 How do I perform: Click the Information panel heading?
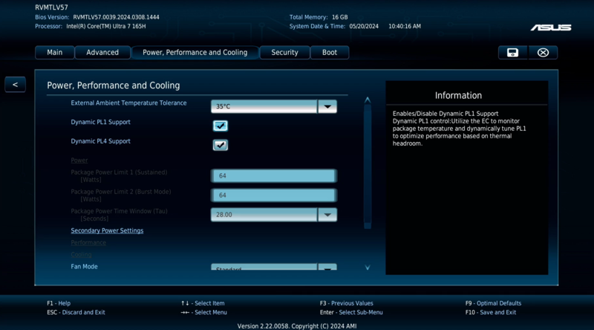(458, 96)
